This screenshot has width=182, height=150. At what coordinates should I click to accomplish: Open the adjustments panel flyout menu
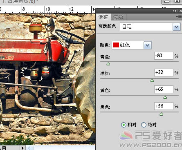(x=179, y=17)
